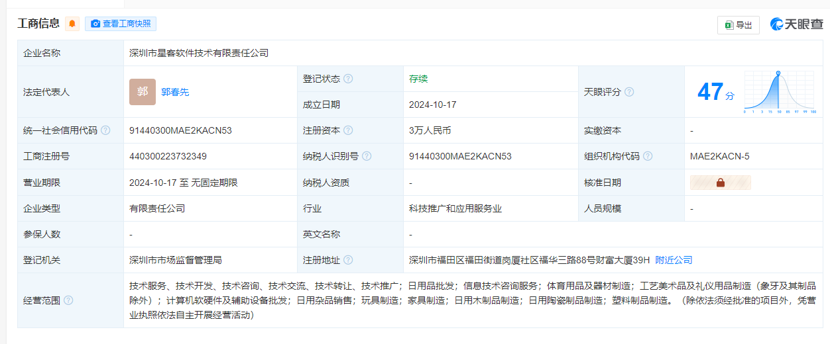Click the orange bell alert icon
Image resolution: width=830 pixels, height=344 pixels.
pyautogui.click(x=72, y=24)
